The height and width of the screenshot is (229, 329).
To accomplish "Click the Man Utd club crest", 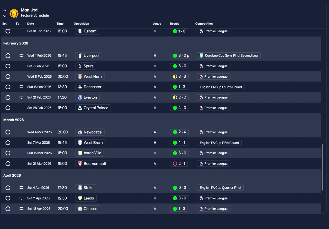I will click(14, 13).
